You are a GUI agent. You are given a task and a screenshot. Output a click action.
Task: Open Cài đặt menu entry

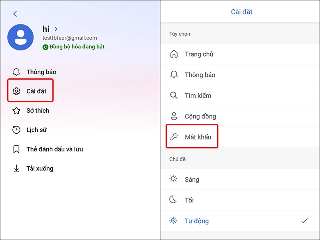(36, 91)
